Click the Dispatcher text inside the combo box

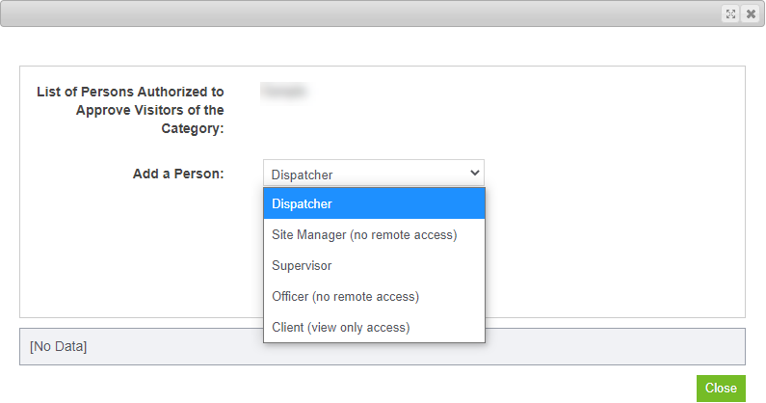302,175
